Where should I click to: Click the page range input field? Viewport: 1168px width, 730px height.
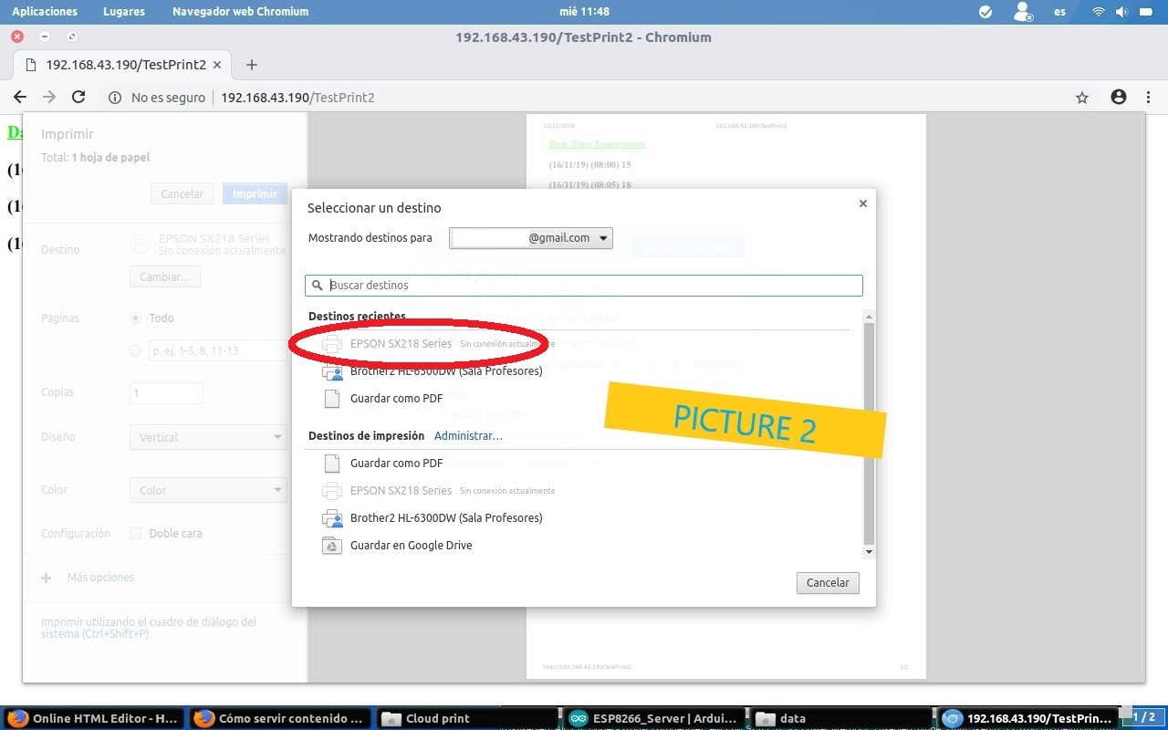219,350
